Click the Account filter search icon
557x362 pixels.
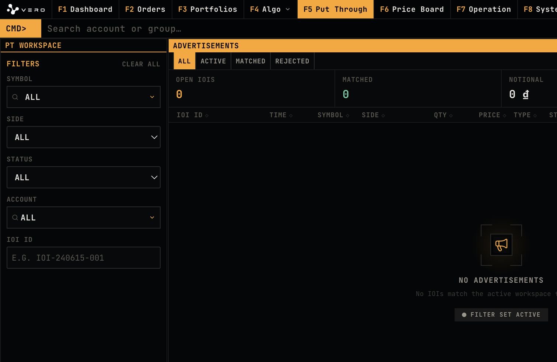point(15,217)
